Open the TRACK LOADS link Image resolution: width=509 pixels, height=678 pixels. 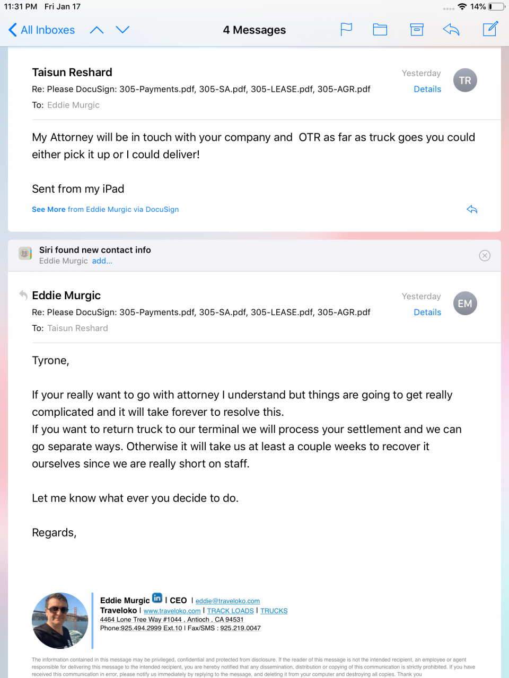[x=230, y=611]
